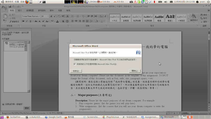Switch to the 插入 (Insert) ribbon tab
The image size is (211, 119).
coord(20,10)
